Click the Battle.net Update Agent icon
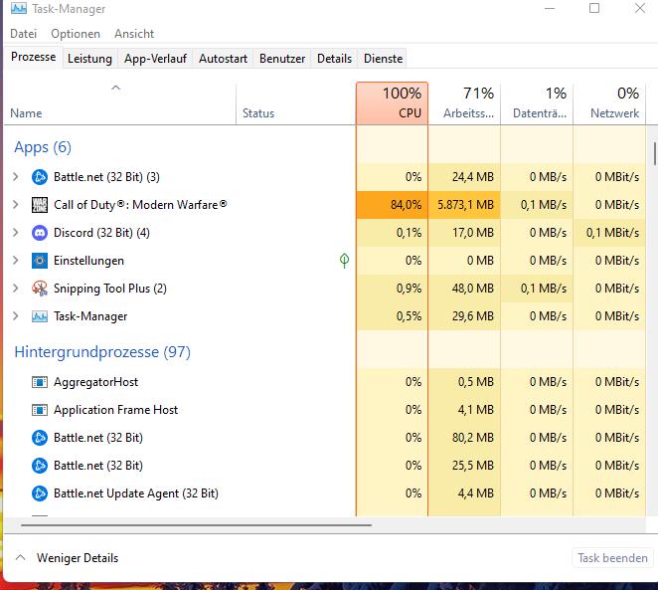This screenshot has width=658, height=590. (40, 493)
